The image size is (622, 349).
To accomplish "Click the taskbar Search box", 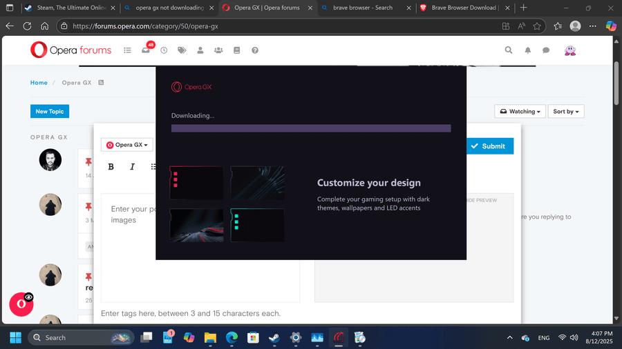I will 81,337.
